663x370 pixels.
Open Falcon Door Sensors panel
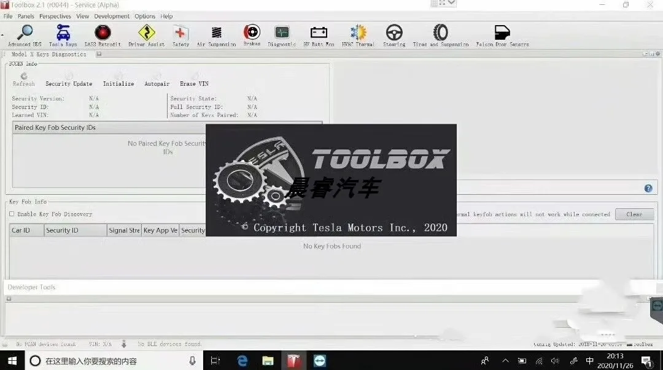pos(502,36)
